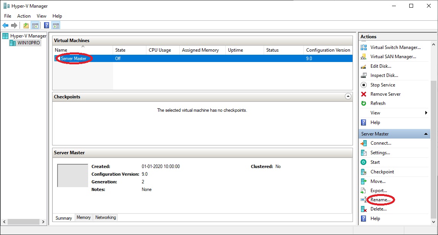
Task: Click the created date 01-01-2020 10:00:00
Action: [161, 166]
